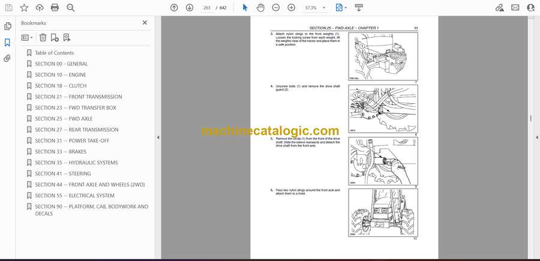Go to previous page arrow
The image size is (540, 261).
pyautogui.click(x=174, y=8)
